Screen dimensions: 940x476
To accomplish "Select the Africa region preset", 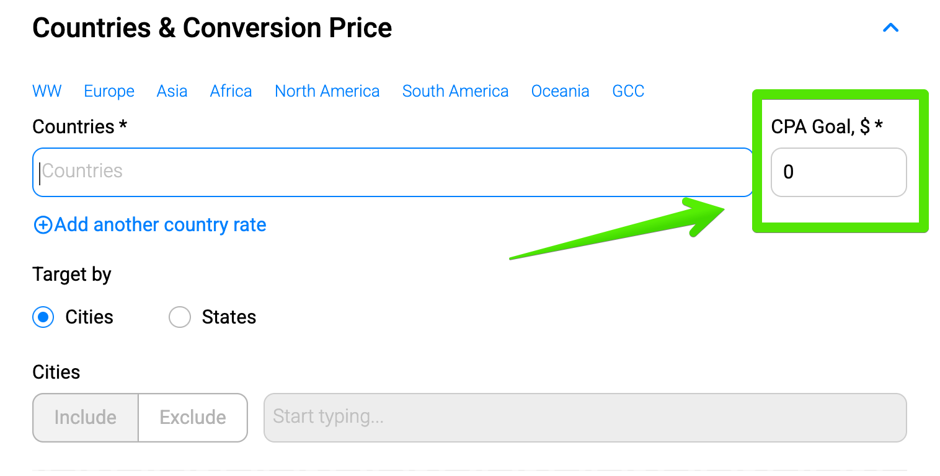I will (231, 91).
